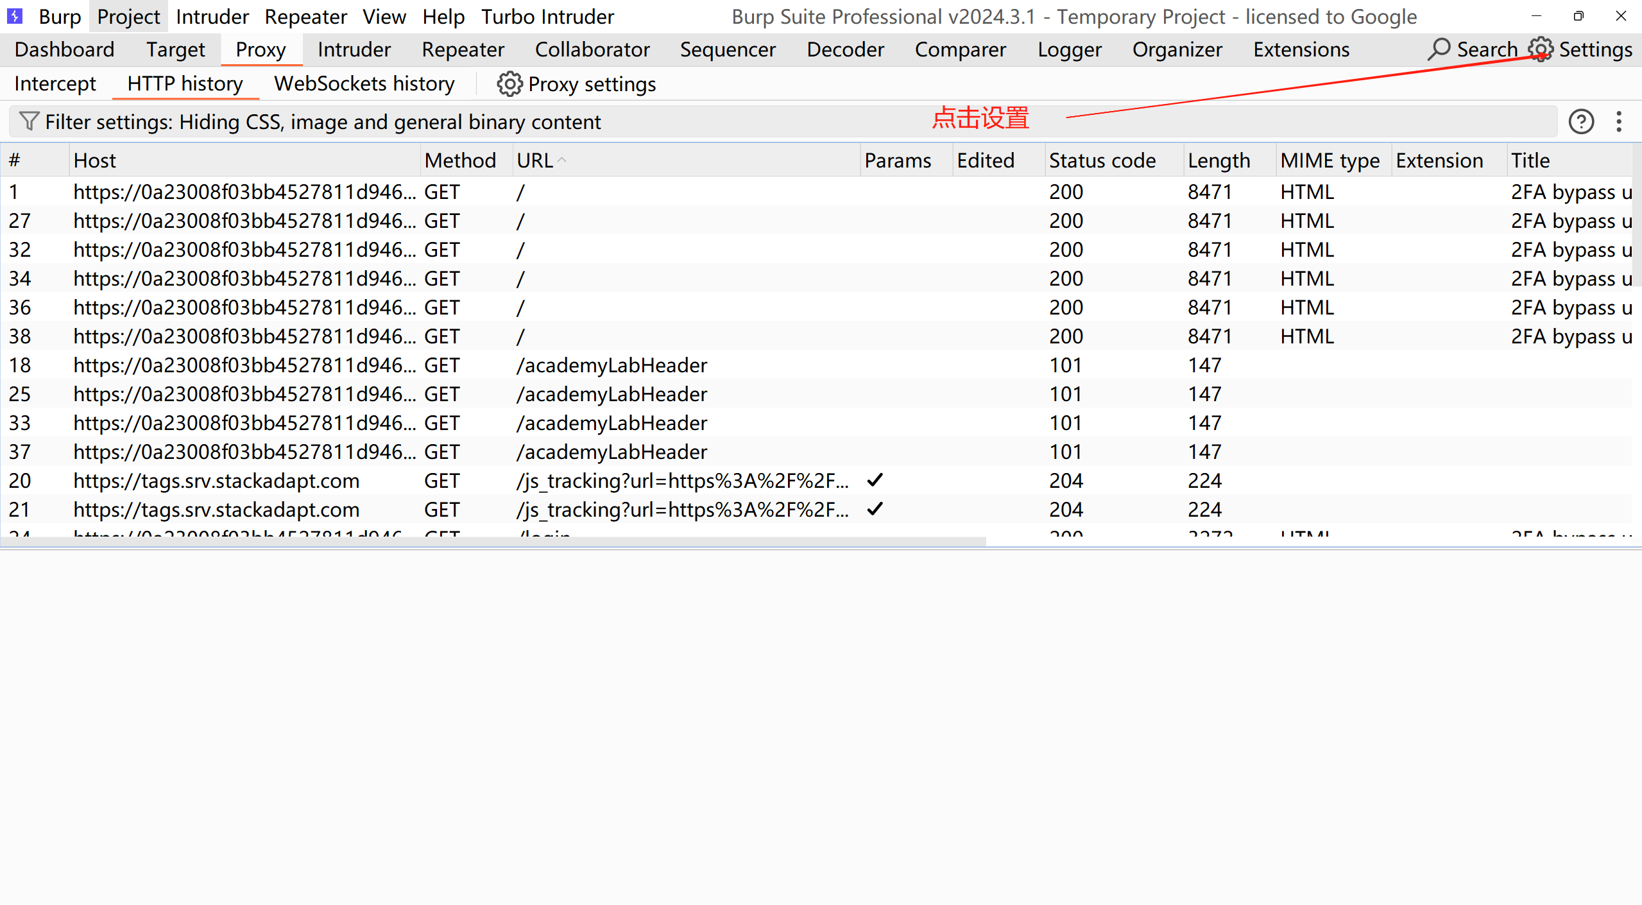Select request 18 academyLabHeader row

(x=611, y=365)
